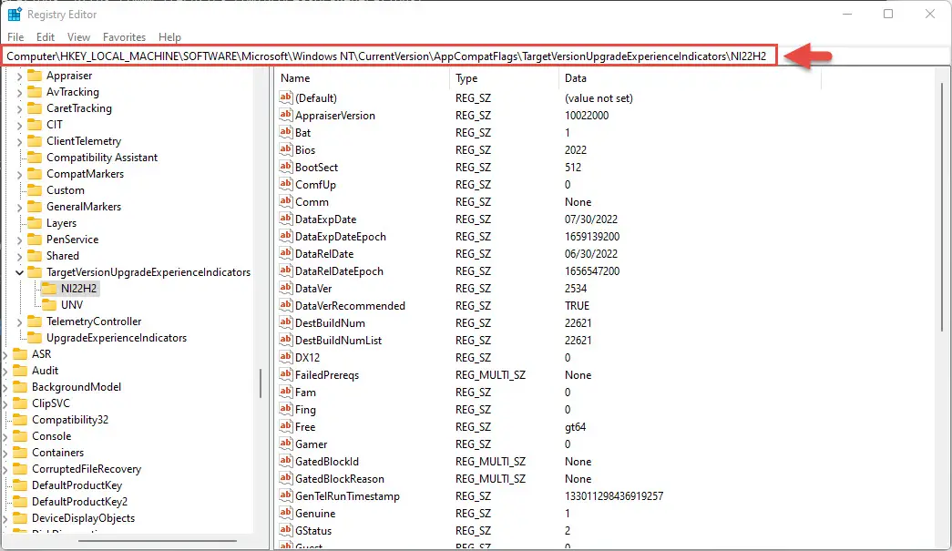This screenshot has height=551, width=952.
Task: Click the Free data value gt64
Action: 575,427
